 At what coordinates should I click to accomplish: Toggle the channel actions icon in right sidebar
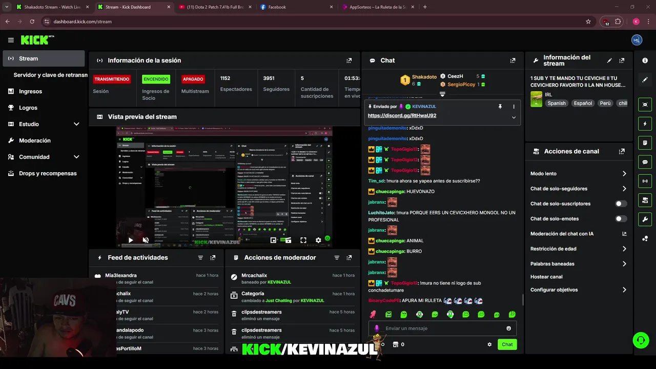645,200
